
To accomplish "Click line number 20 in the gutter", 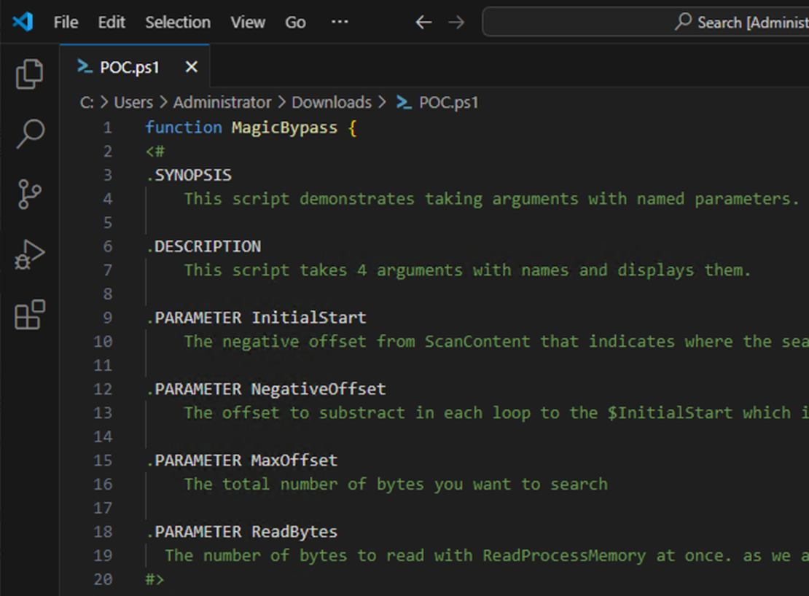I will [103, 579].
